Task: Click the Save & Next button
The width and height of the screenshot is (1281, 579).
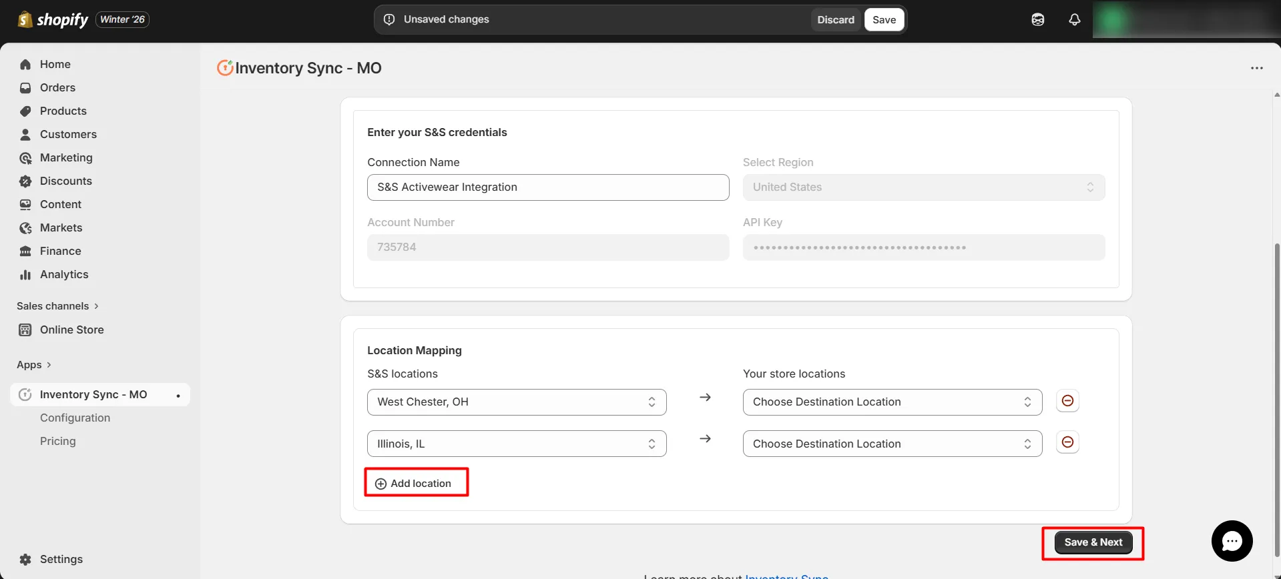Action: point(1093,542)
